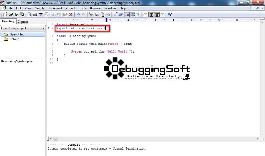Undo the last edit
265x156 pixels.
78,14
